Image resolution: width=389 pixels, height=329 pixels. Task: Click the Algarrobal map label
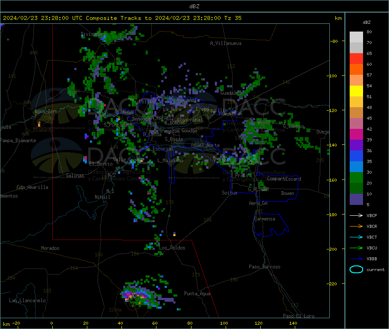coord(190,120)
